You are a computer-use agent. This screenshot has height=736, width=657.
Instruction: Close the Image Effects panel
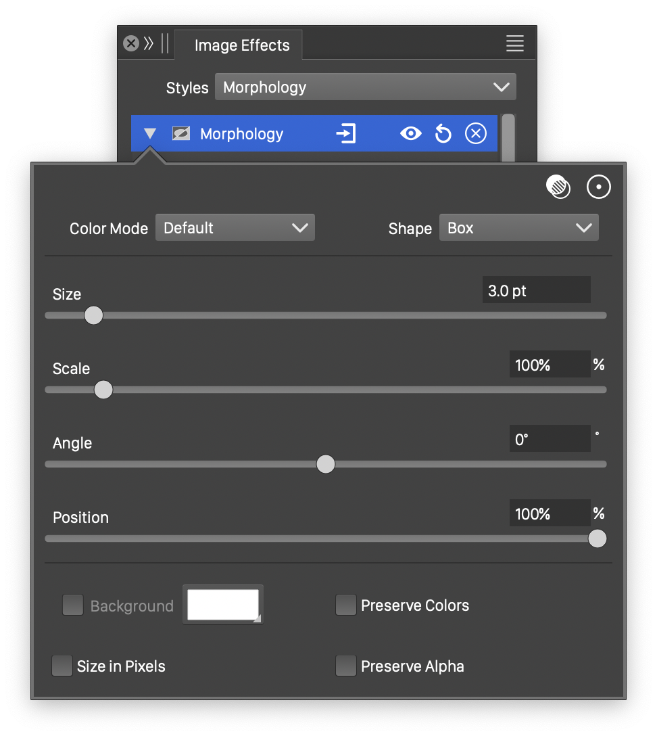[131, 44]
